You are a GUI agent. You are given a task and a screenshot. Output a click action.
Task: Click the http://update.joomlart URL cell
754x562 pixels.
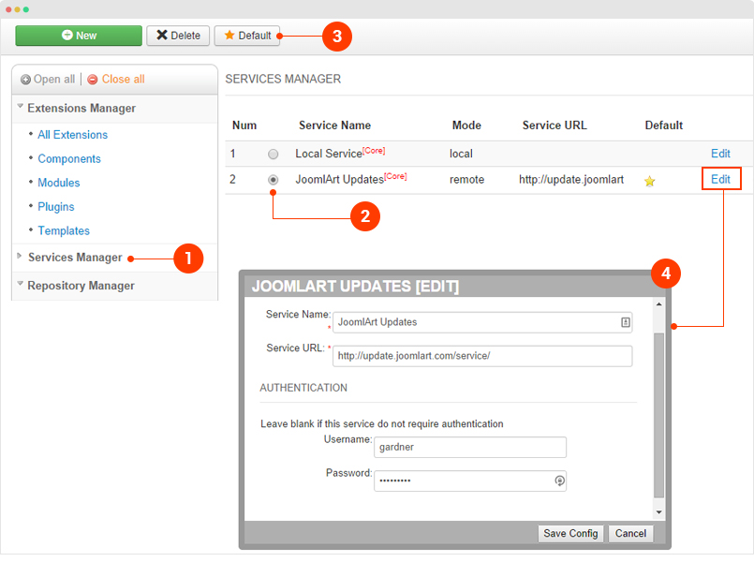(571, 180)
